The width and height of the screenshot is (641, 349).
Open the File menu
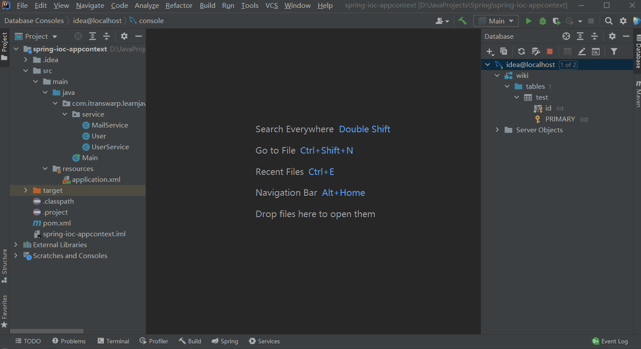[x=22, y=6]
